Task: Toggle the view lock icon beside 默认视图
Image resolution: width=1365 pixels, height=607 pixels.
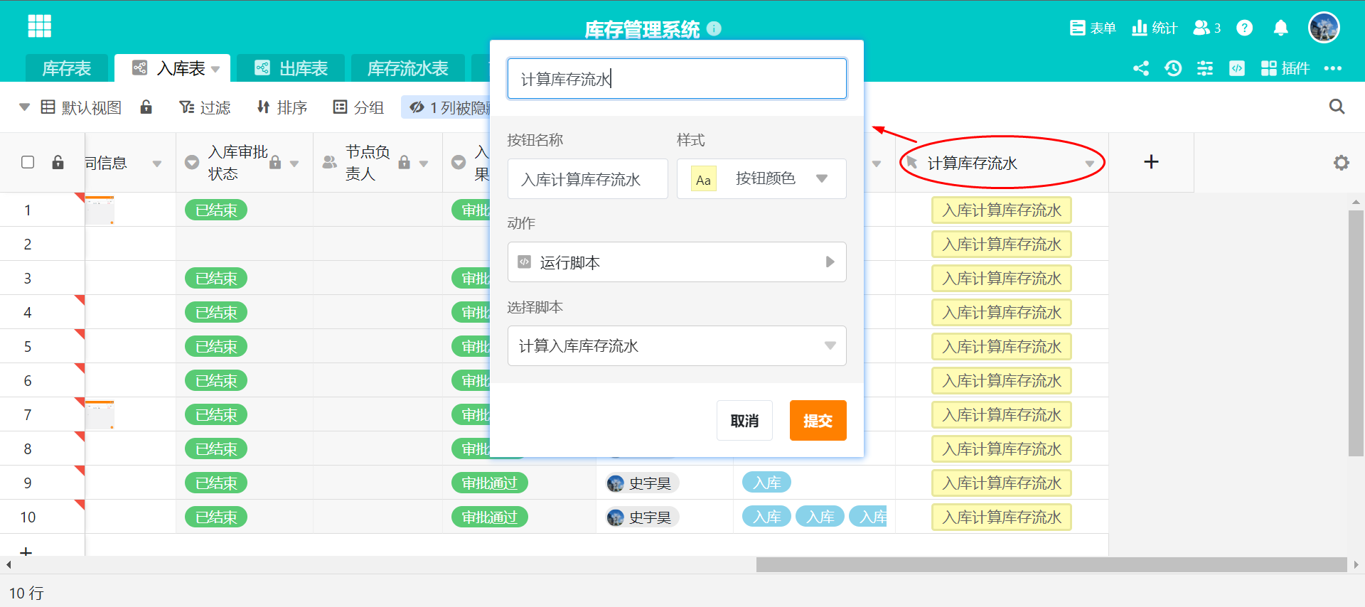Action: [x=146, y=107]
